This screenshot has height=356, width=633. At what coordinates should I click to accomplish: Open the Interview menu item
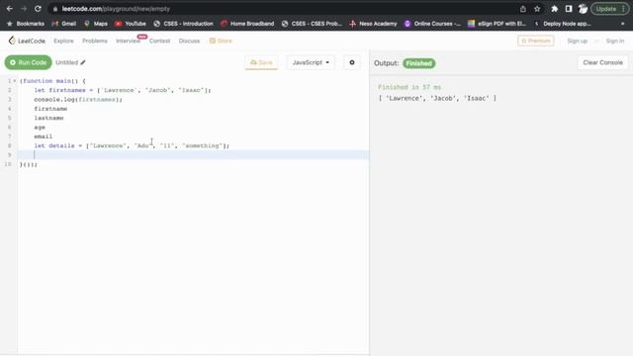coord(128,41)
